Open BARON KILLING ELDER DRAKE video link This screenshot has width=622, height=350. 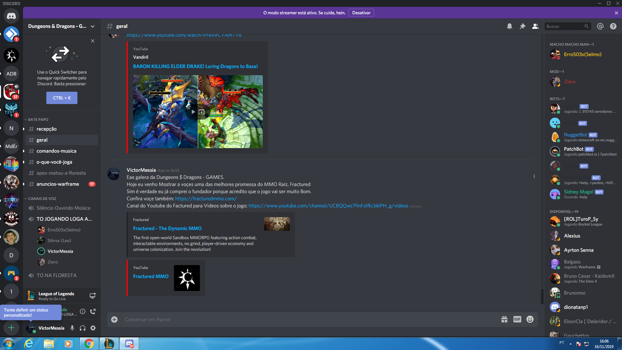[x=195, y=66]
